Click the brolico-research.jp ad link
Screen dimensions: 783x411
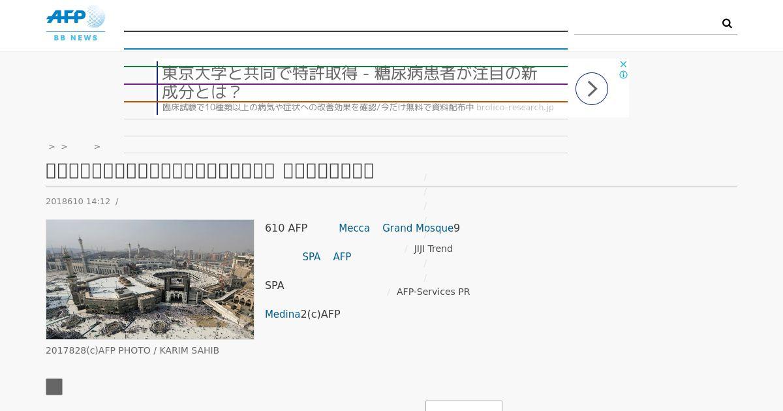tap(515, 108)
